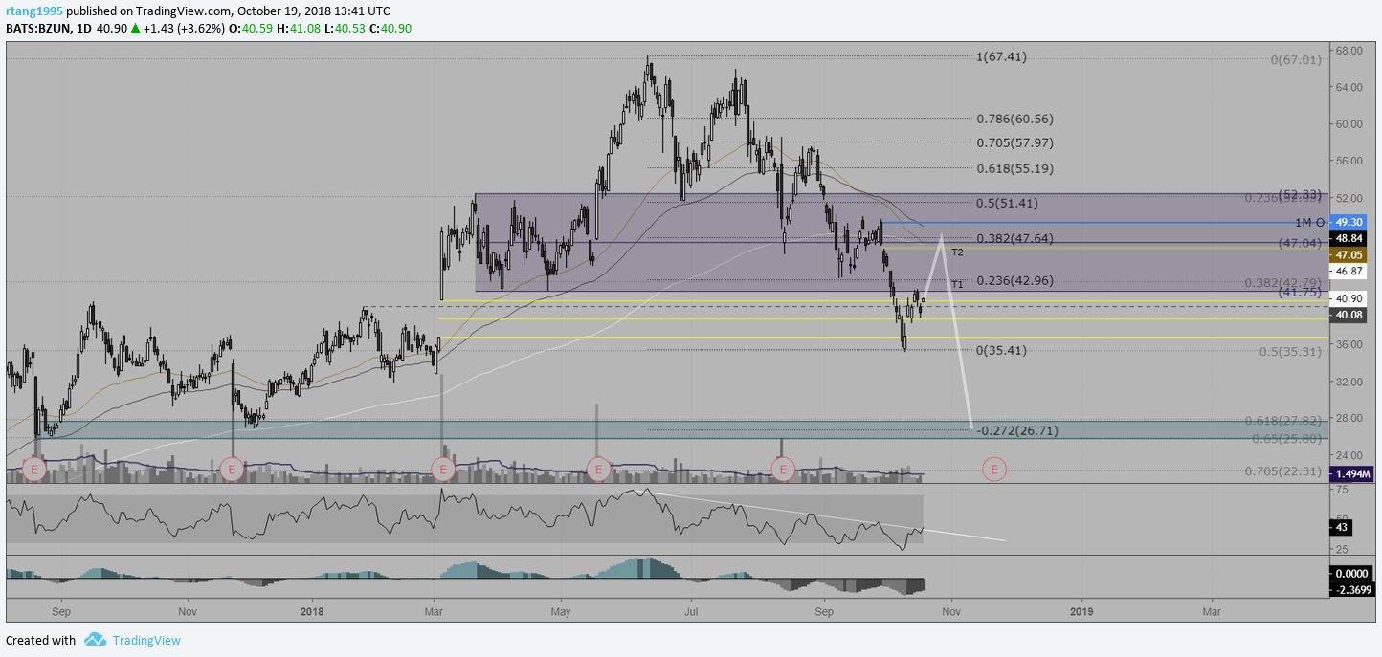
Task: Click the upcoming earnings marker after Nov 2018
Action: click(995, 469)
